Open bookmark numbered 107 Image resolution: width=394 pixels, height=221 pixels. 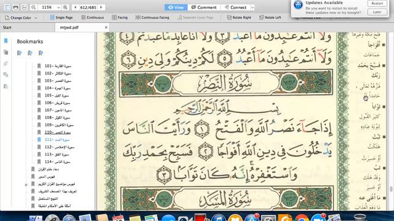pos(58,110)
